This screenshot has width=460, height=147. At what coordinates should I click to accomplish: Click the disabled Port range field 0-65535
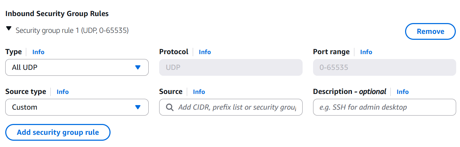(x=384, y=67)
